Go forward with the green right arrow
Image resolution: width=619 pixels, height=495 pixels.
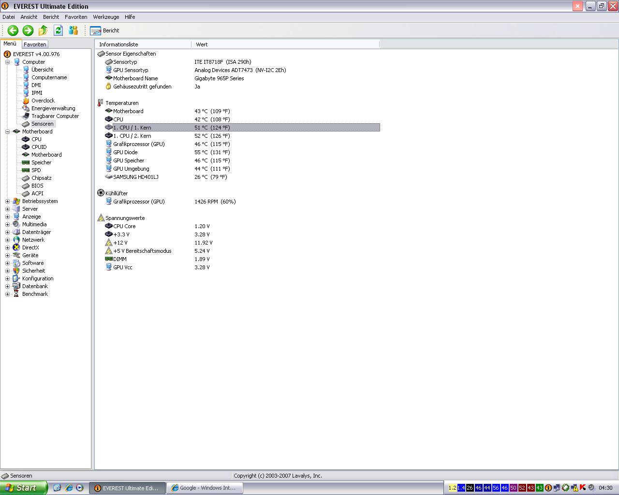pos(28,30)
